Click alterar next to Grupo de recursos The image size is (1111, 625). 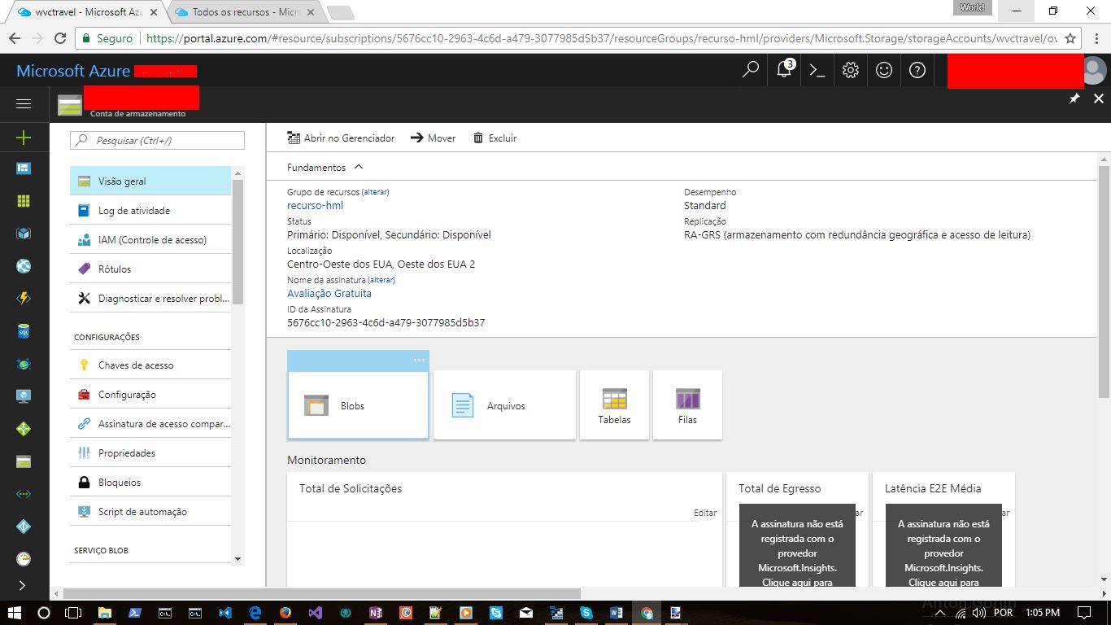tap(375, 192)
